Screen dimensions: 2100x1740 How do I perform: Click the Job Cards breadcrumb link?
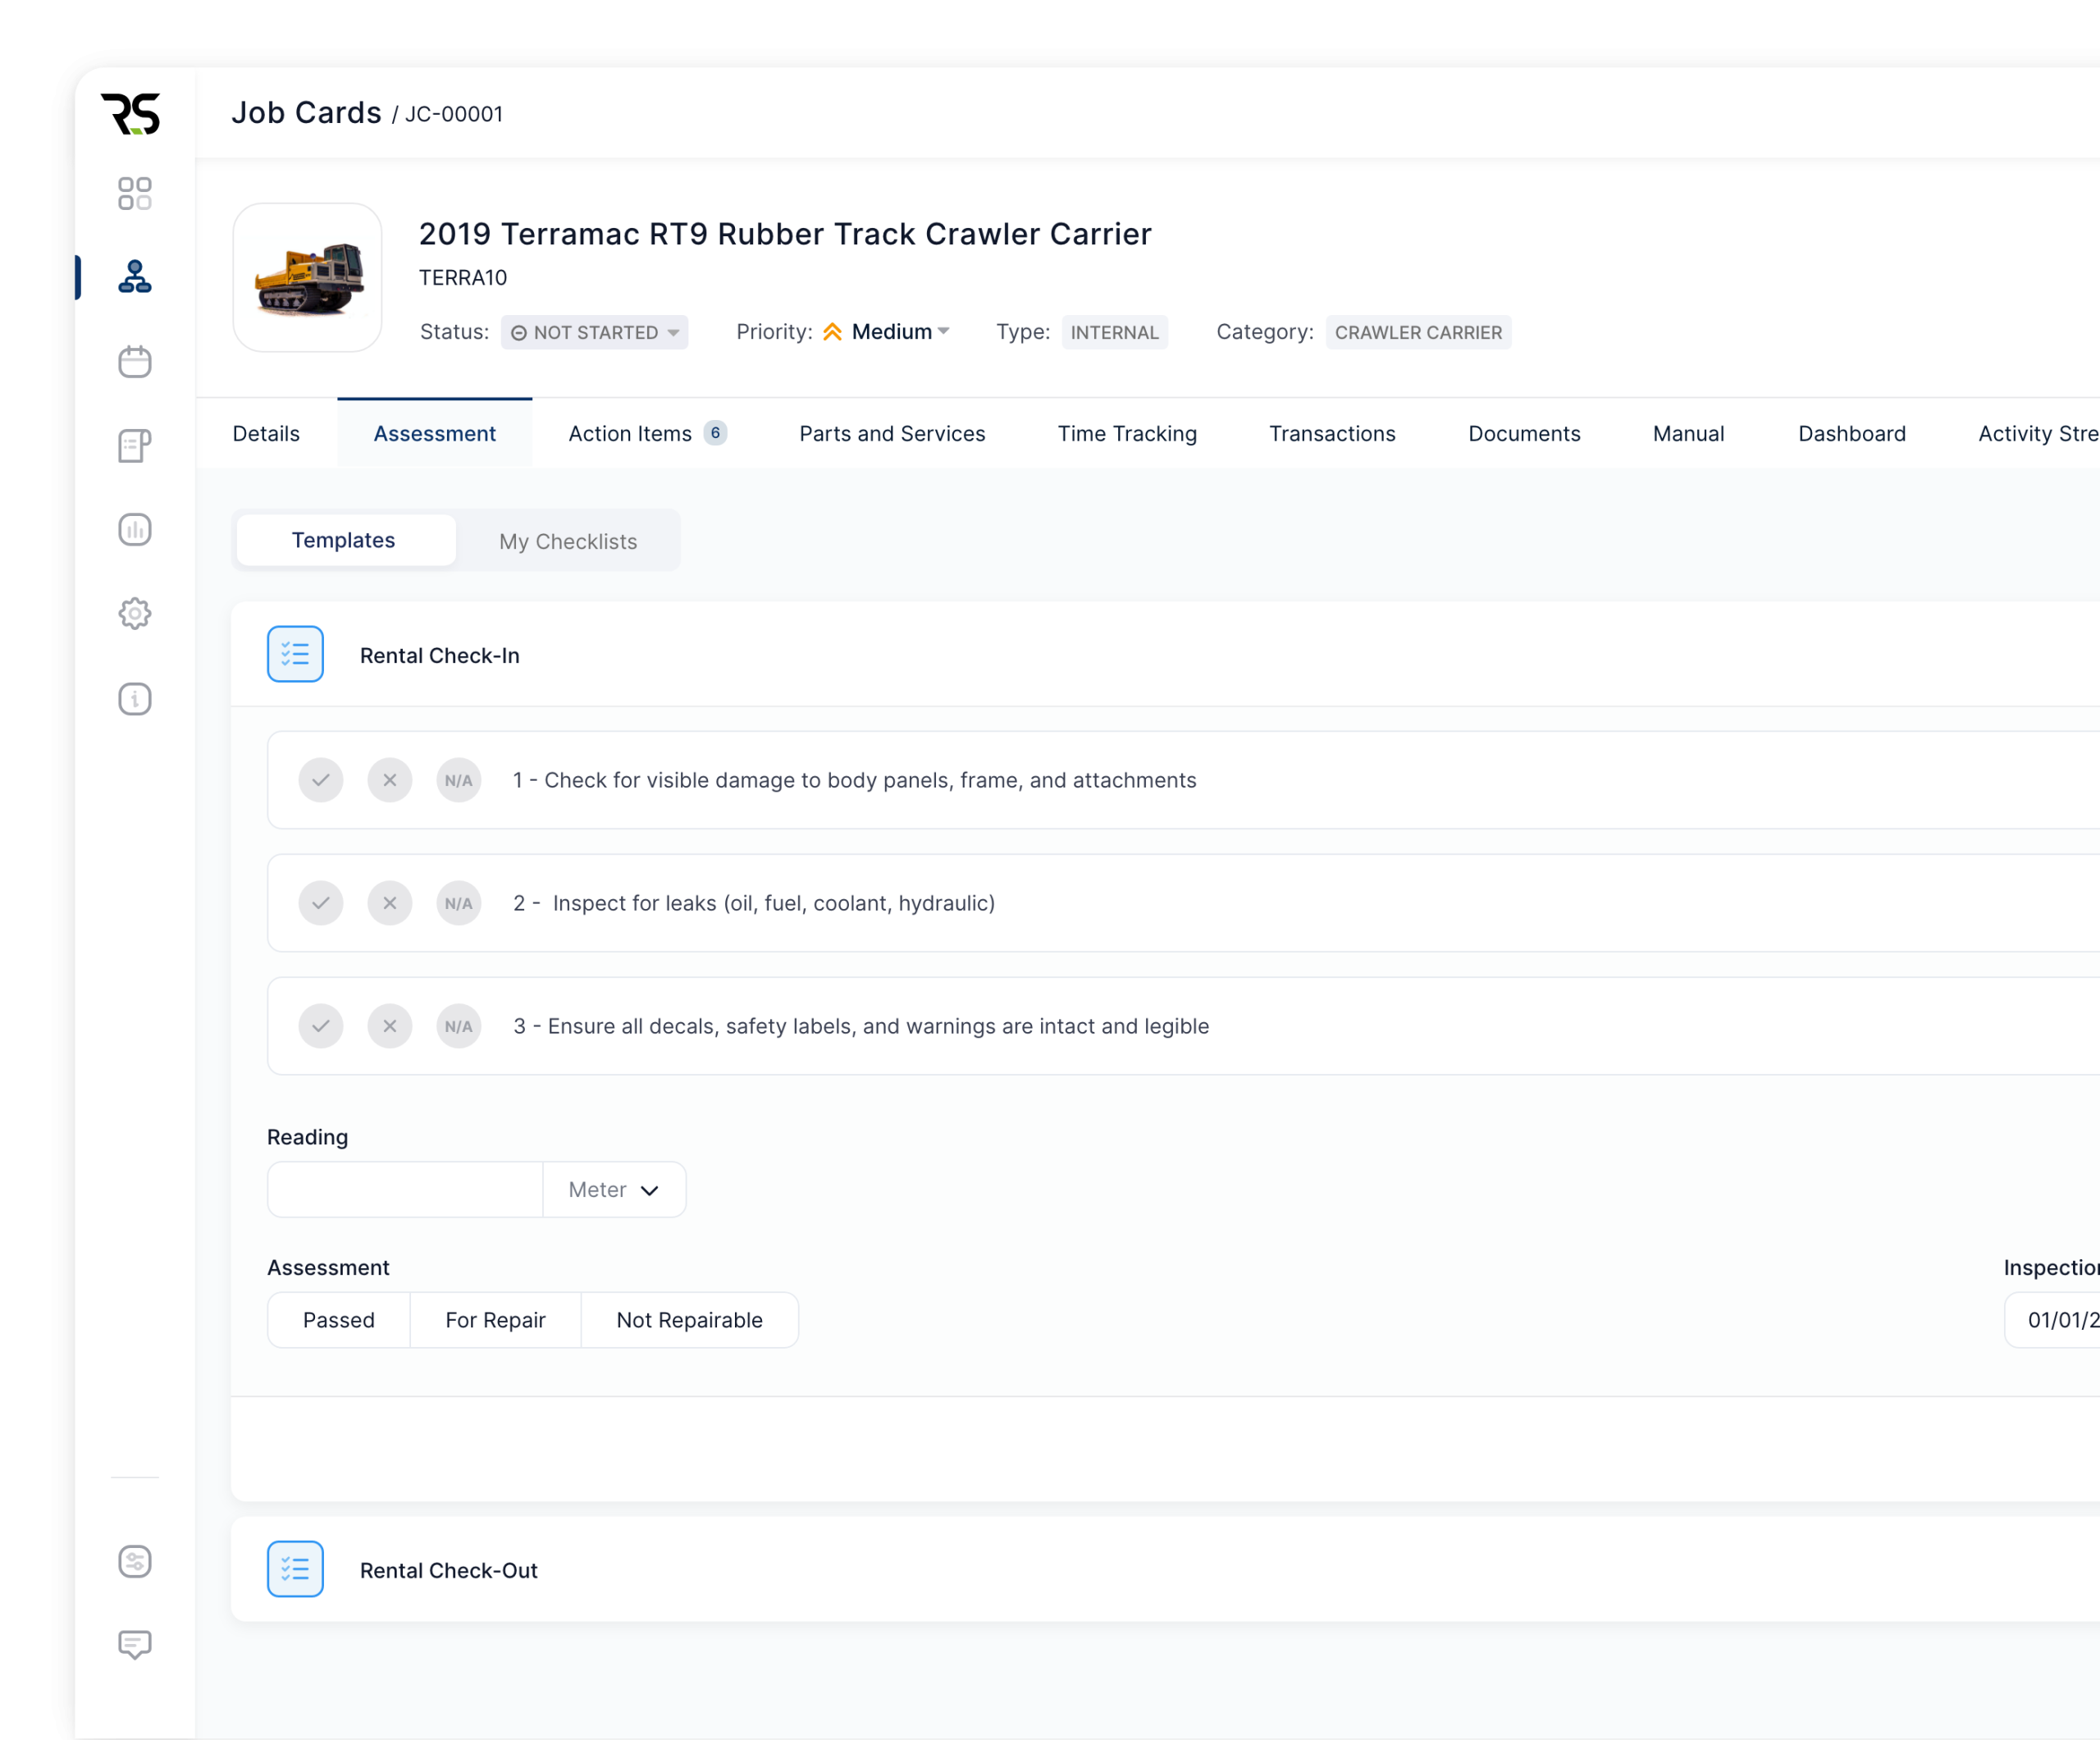306,113
